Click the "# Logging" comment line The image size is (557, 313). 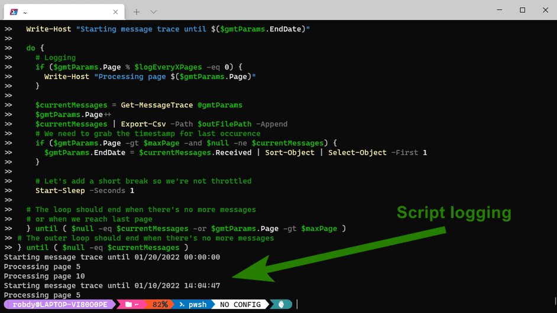[x=56, y=57]
